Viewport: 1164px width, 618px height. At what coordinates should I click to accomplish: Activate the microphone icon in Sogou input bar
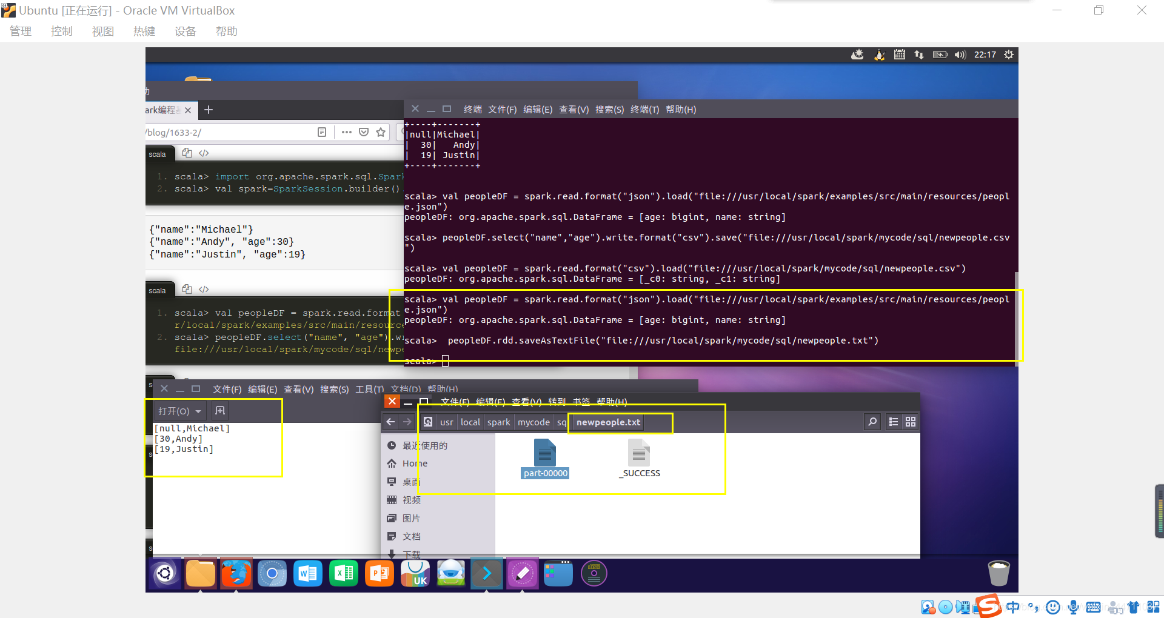[1073, 607]
